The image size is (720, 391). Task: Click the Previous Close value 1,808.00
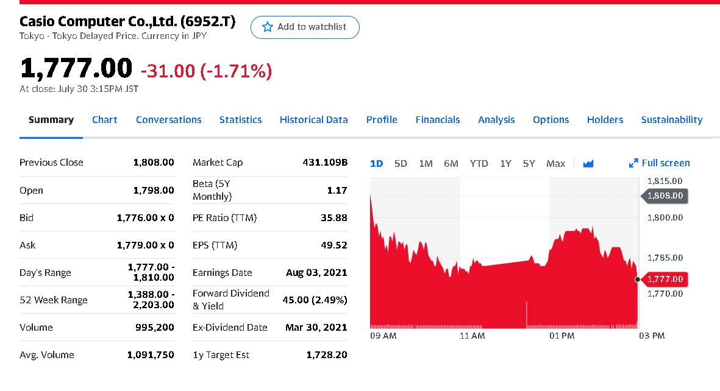(154, 163)
